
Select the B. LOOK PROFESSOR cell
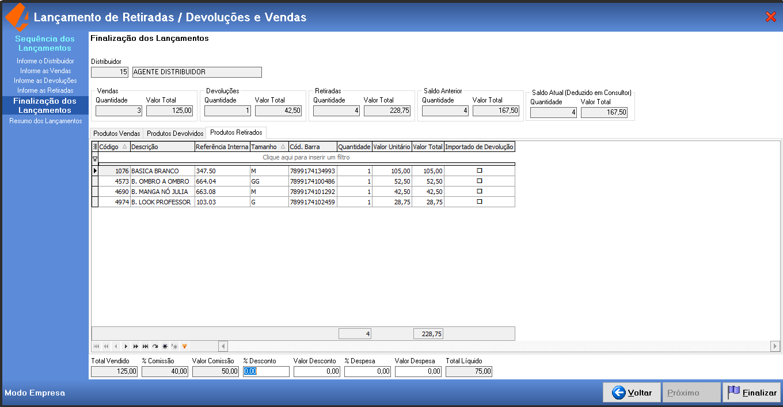tap(162, 202)
